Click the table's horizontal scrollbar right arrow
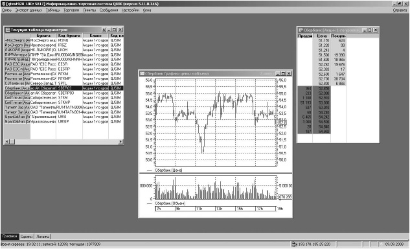This screenshot has width=410, height=249. [x=120, y=141]
